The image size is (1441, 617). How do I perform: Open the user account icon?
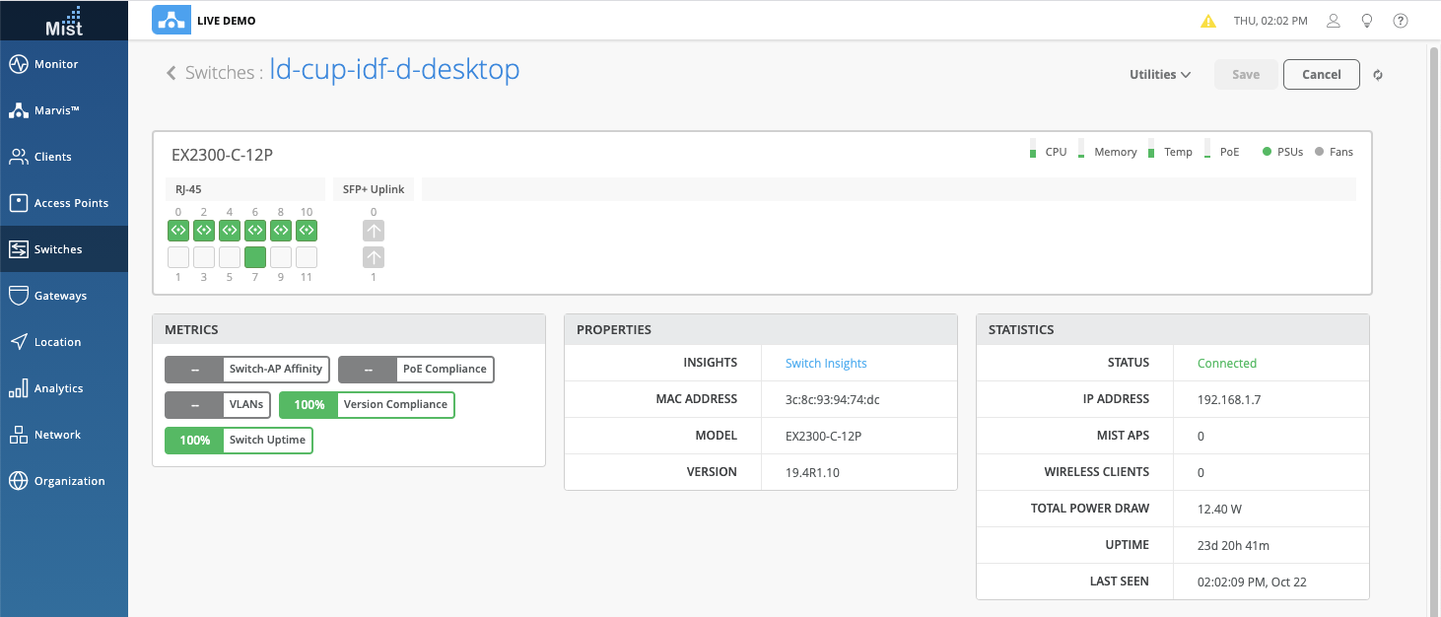(1334, 21)
